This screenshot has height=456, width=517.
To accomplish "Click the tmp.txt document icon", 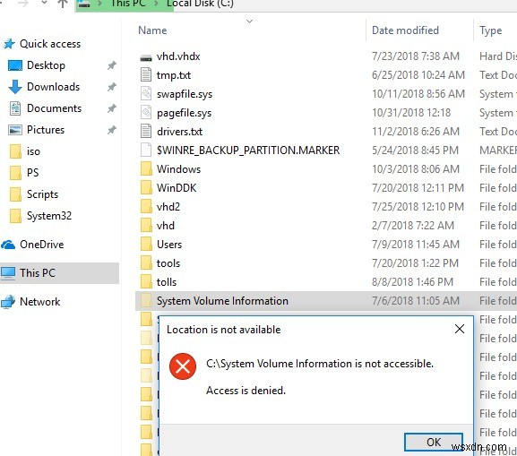I will coord(146,74).
